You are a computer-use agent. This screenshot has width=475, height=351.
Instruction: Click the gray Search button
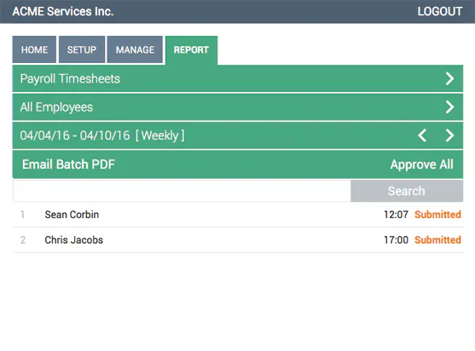(407, 191)
